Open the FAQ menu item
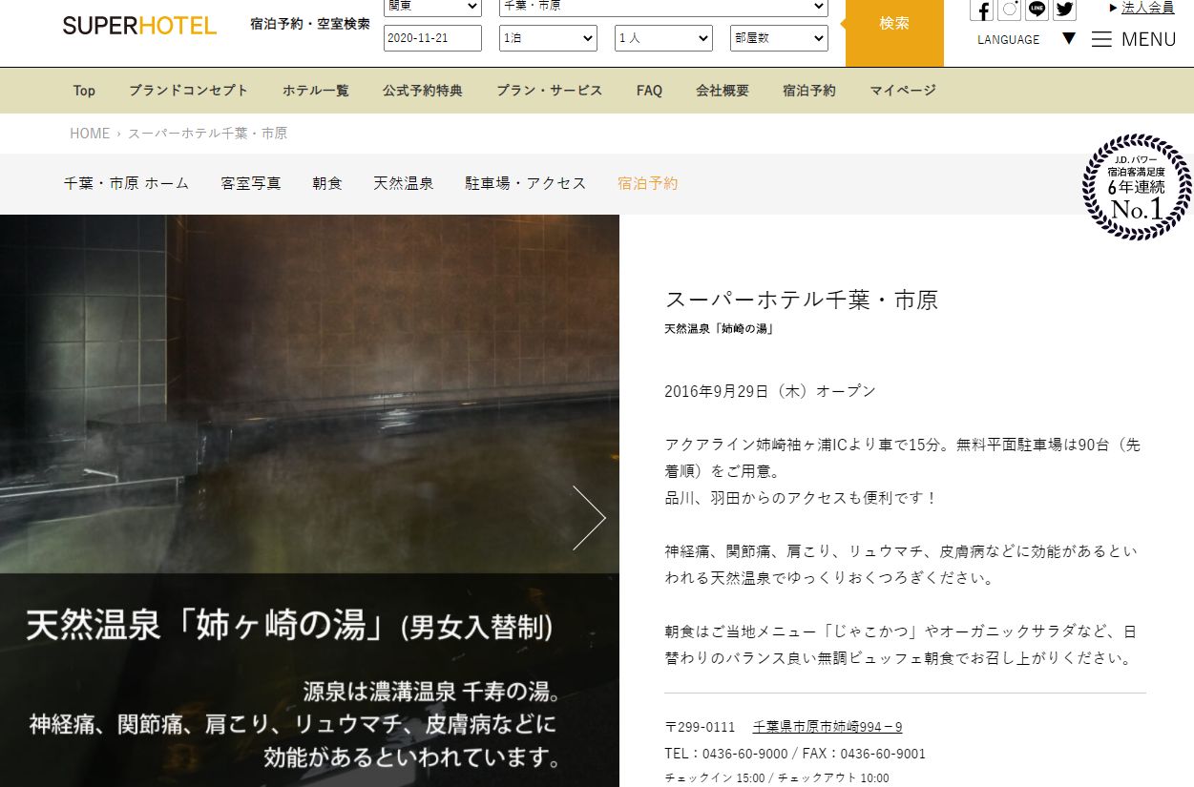 click(649, 91)
